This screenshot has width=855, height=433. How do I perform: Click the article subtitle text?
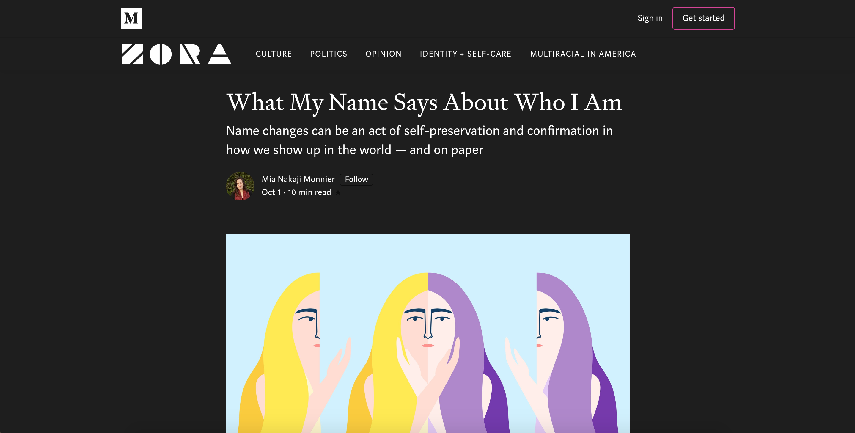419,140
